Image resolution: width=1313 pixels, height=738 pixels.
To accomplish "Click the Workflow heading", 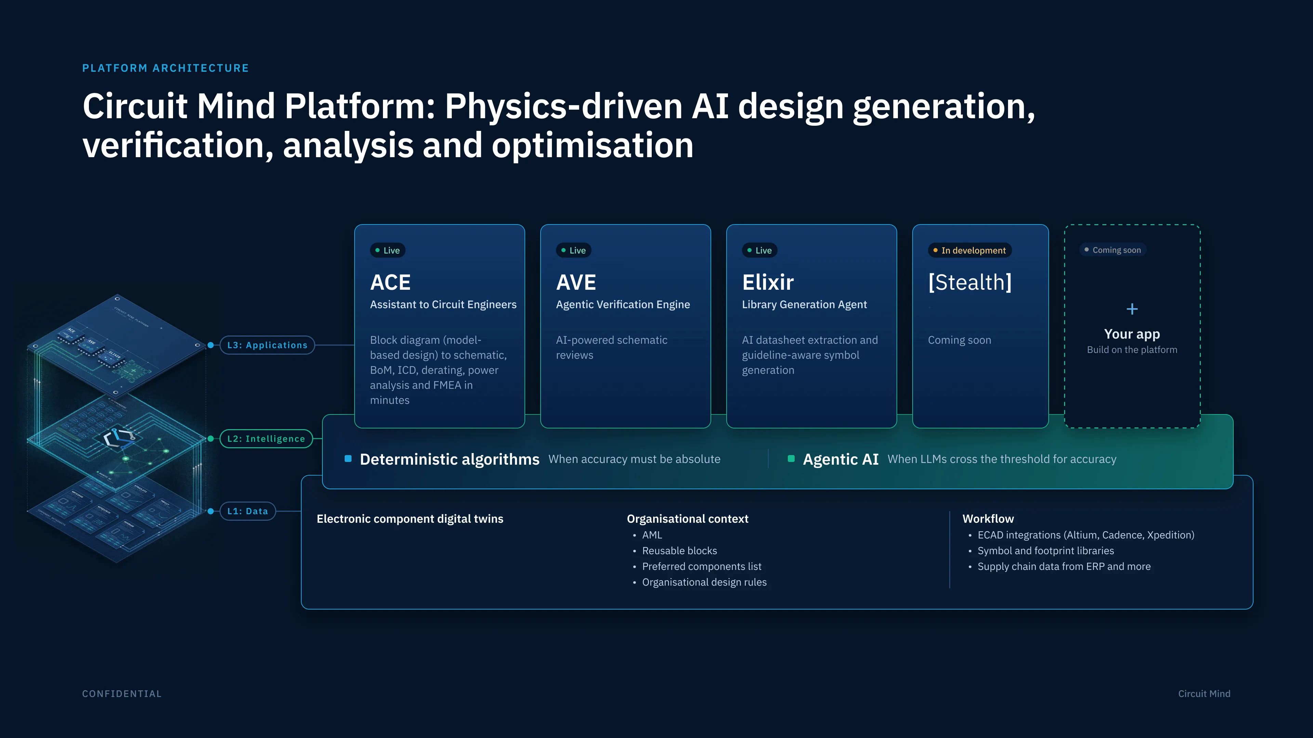I will (x=988, y=519).
